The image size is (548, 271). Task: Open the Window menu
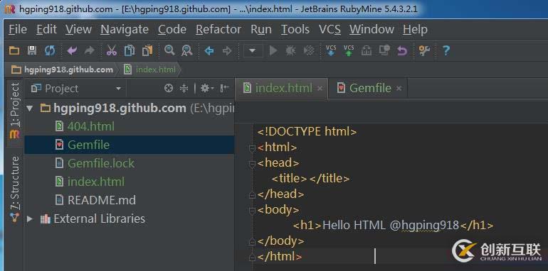pyautogui.click(x=372, y=29)
